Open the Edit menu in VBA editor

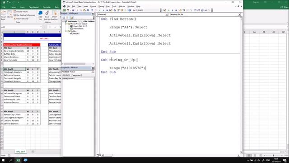tap(73, 6)
